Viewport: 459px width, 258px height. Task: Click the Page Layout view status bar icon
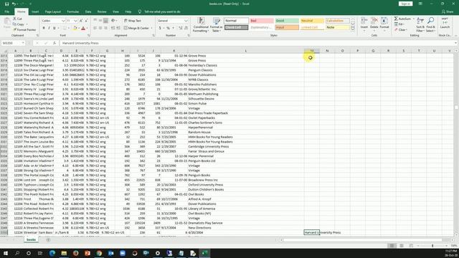pyautogui.click(x=402, y=246)
